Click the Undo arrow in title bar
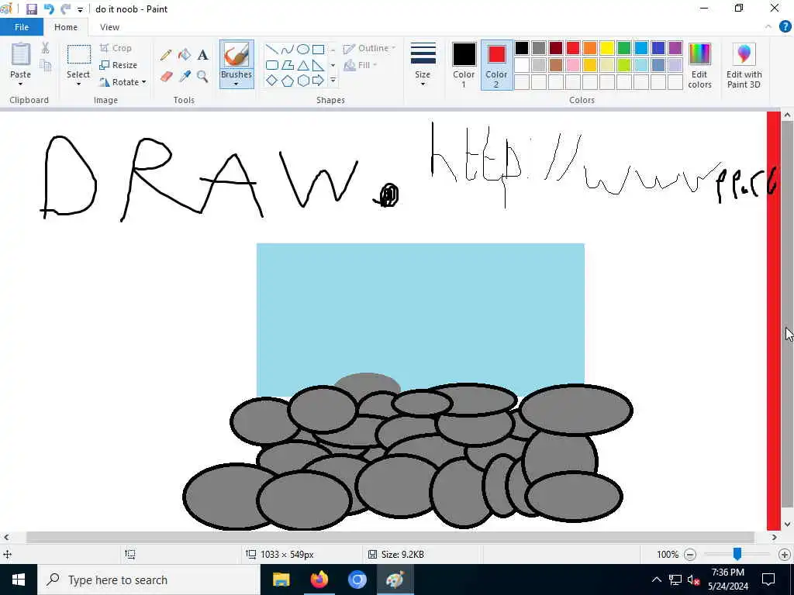Viewport: 794px width, 595px height. click(49, 9)
